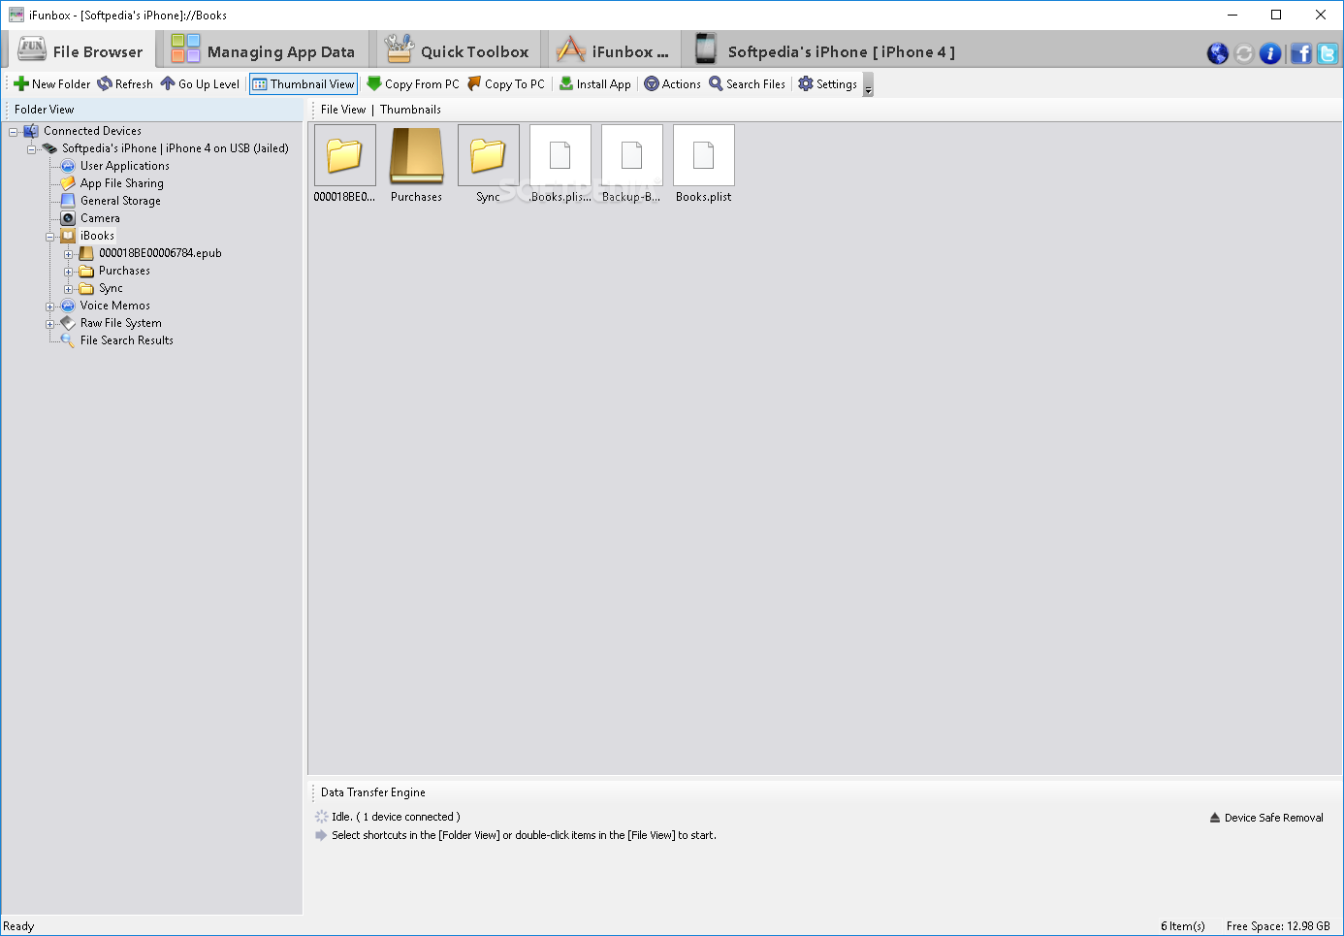
Task: Open the Facebook icon link
Action: (x=1301, y=53)
